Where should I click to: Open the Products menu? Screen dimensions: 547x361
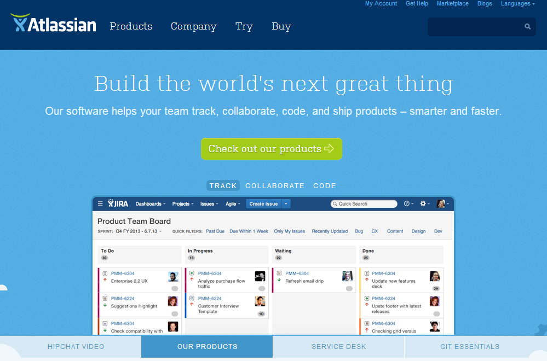[x=131, y=26]
